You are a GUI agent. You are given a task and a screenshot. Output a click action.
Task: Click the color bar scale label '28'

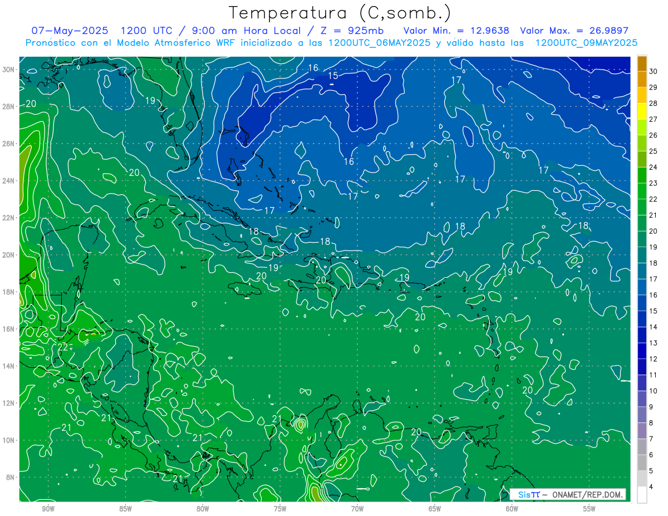pos(653,103)
